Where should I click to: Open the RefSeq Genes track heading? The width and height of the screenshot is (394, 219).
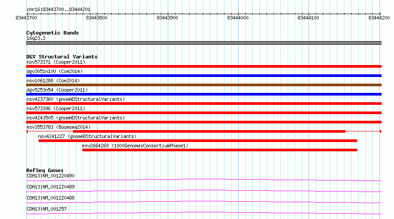[45, 170]
